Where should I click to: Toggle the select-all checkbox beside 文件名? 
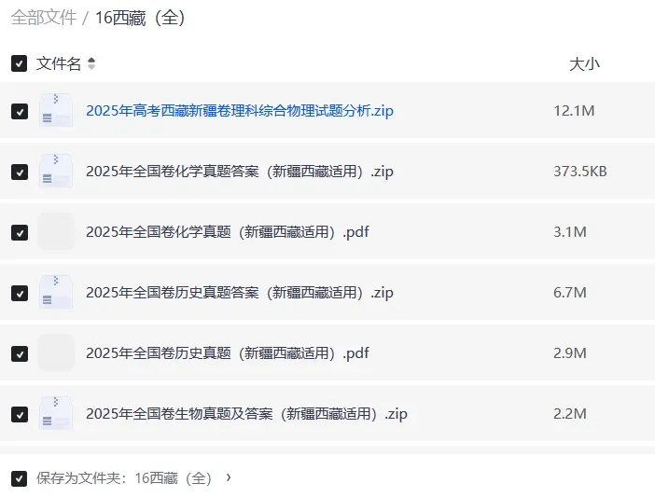[x=20, y=63]
